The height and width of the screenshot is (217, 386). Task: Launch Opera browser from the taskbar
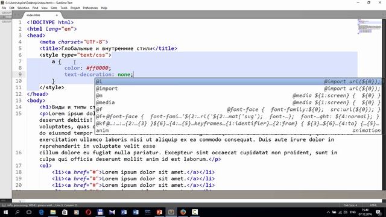(89, 212)
